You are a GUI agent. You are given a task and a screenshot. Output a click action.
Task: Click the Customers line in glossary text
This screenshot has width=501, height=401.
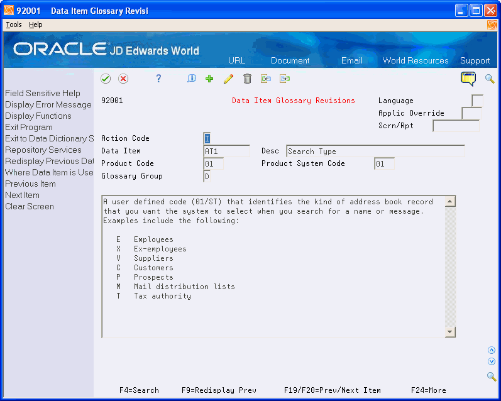pos(145,268)
